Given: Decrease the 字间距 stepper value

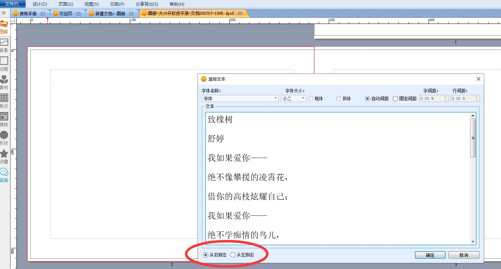Looking at the screenshot, I should point(445,100).
